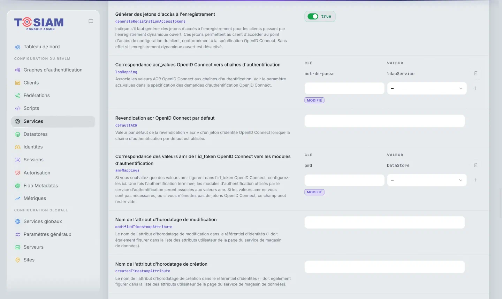The height and width of the screenshot is (299, 502).
Task: Click the Serveurs sidebar icon
Action: point(18,247)
